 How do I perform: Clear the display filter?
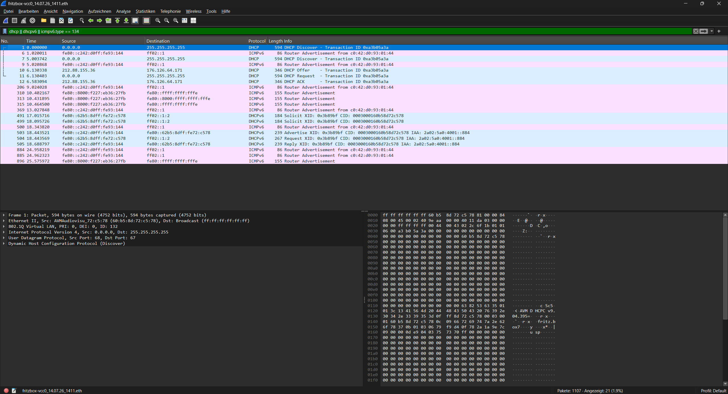click(x=696, y=31)
